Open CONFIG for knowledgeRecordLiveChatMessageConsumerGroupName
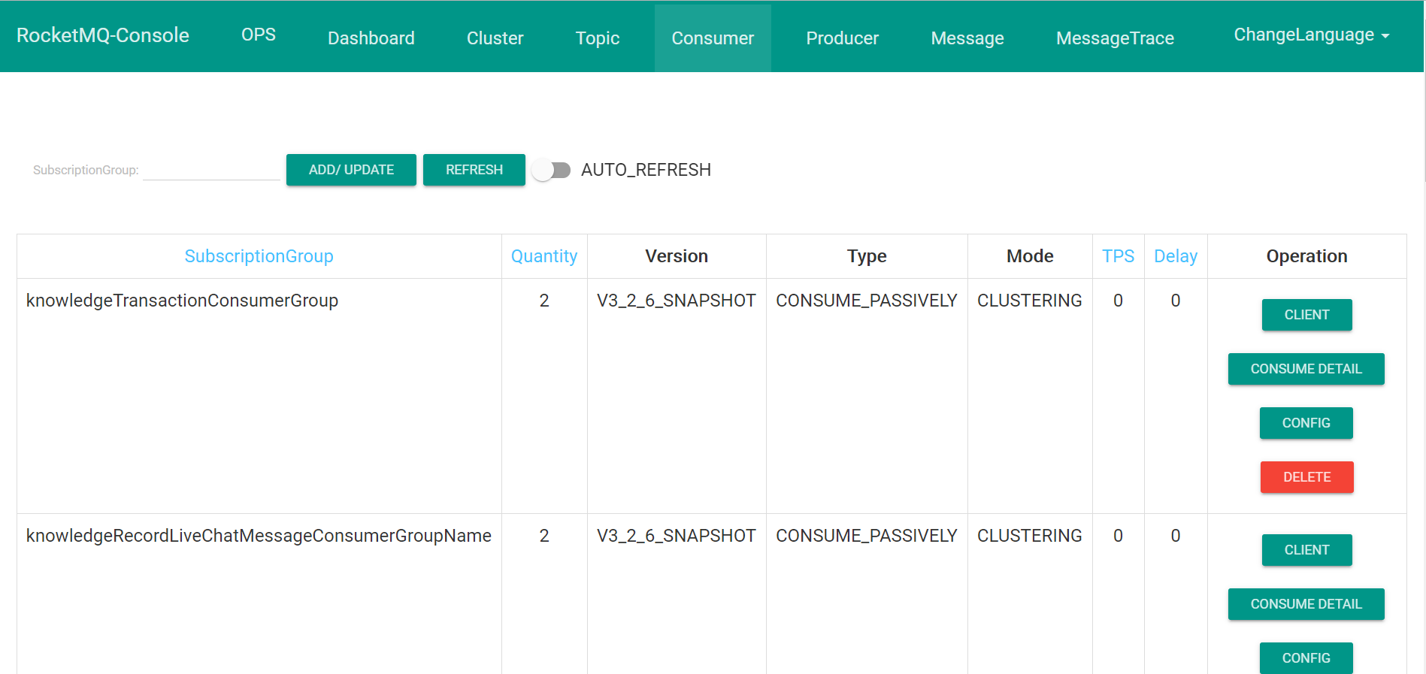 tap(1306, 658)
